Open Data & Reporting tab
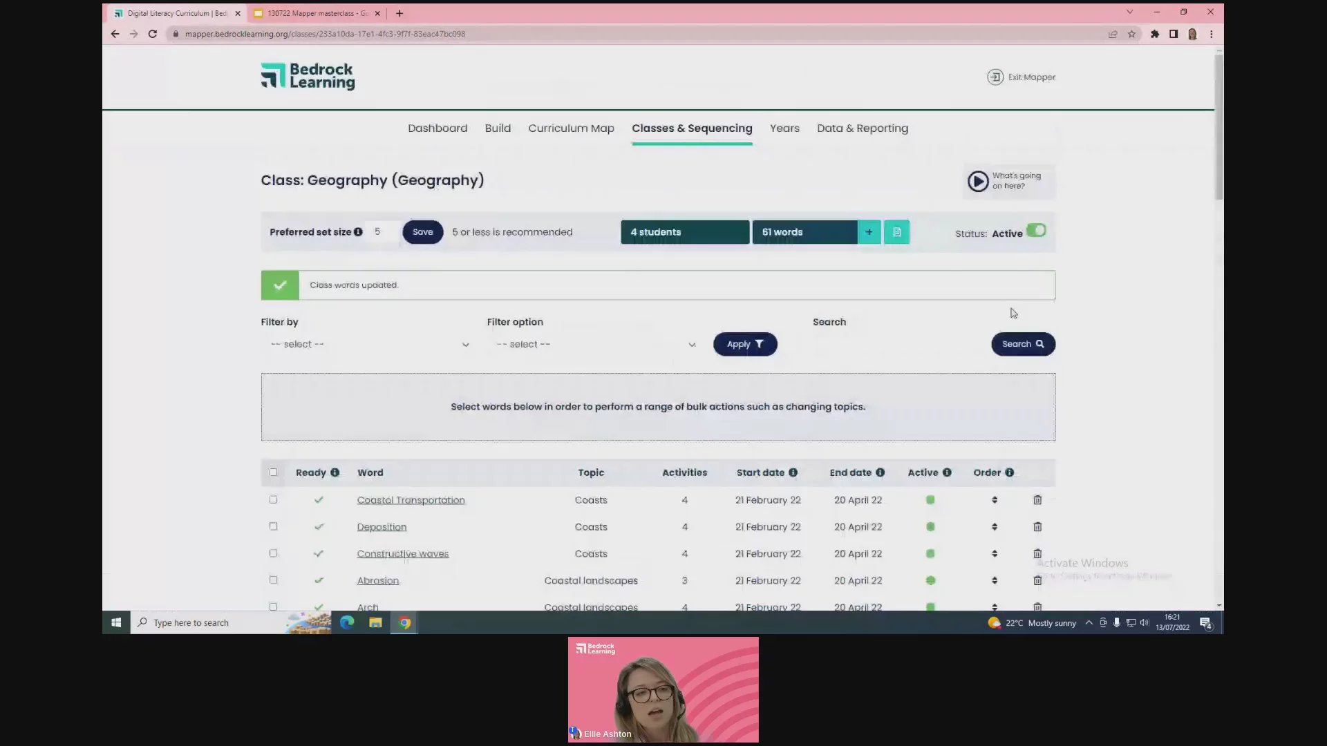 click(863, 128)
